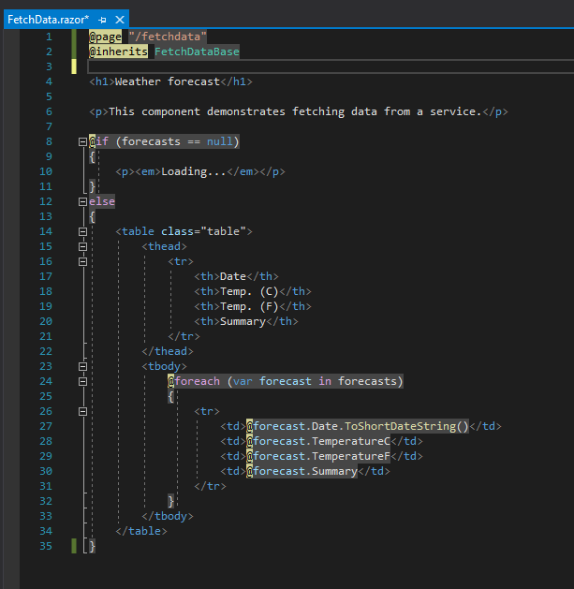Collapse the table element region

coord(83,231)
